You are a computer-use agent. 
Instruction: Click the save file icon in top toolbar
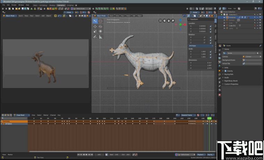[23, 9]
